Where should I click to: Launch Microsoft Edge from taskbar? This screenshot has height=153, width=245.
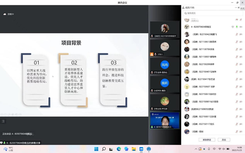coord(119,149)
